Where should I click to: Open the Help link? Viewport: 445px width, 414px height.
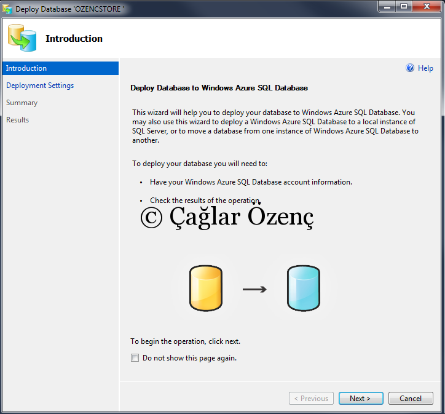point(425,68)
